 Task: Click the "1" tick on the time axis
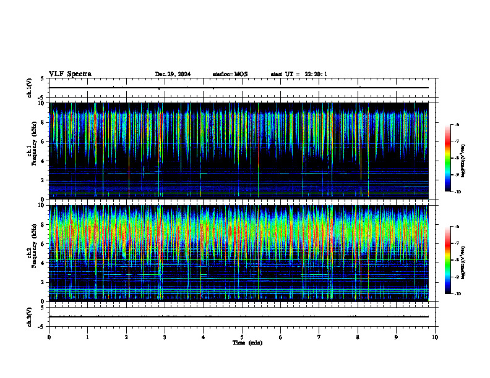tap(87, 337)
